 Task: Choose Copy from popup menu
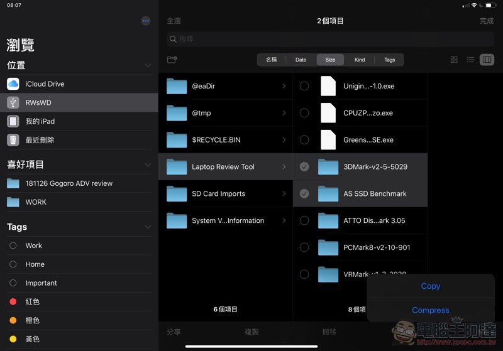pyautogui.click(x=431, y=286)
